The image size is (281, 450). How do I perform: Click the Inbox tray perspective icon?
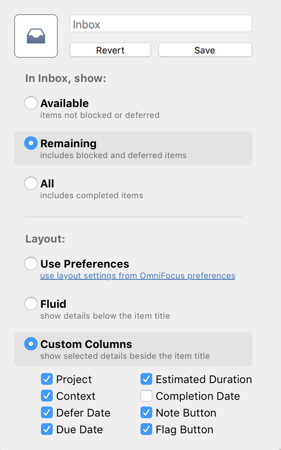click(36, 36)
